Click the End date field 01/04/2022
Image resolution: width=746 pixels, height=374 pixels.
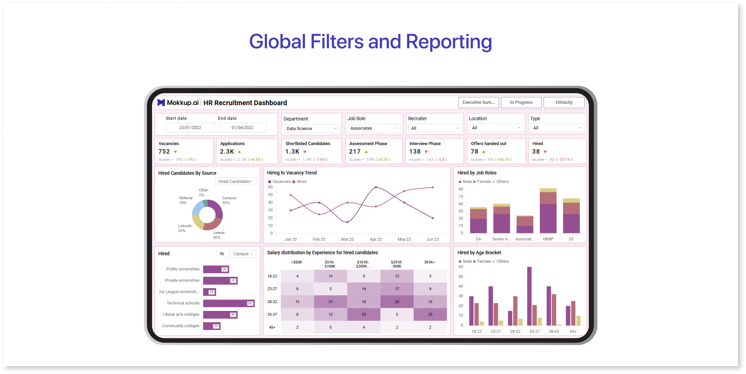pos(242,127)
